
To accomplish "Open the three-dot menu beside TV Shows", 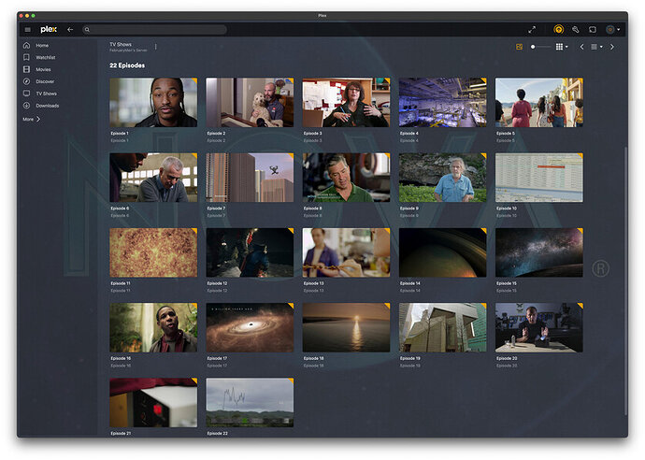I will pos(155,47).
